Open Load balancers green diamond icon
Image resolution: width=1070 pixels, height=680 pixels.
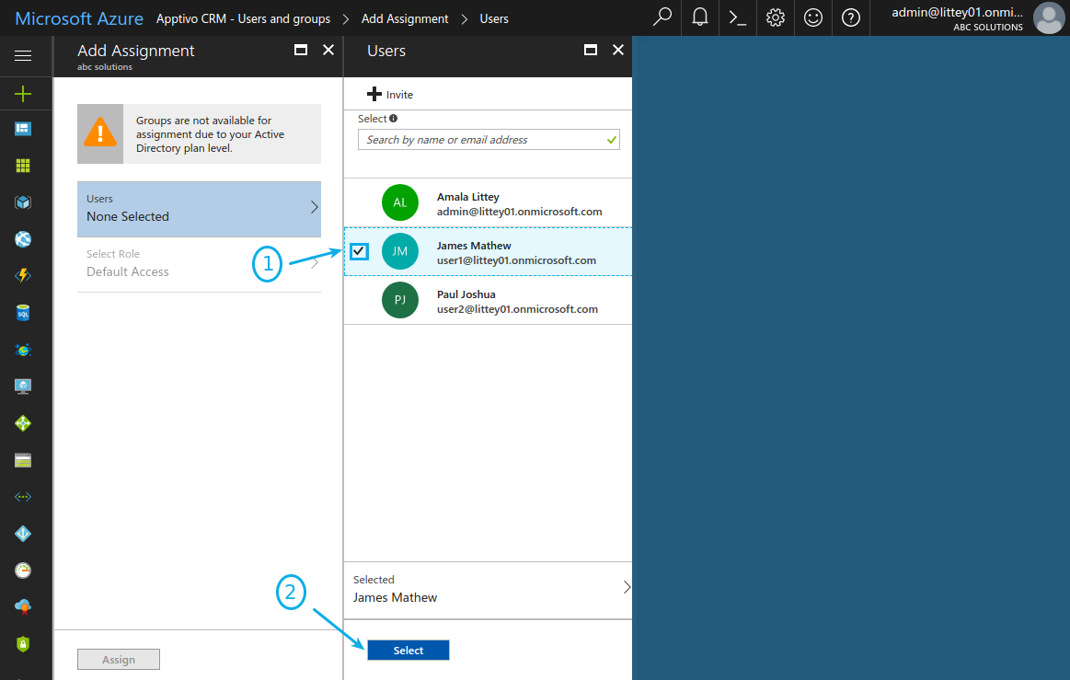point(23,423)
